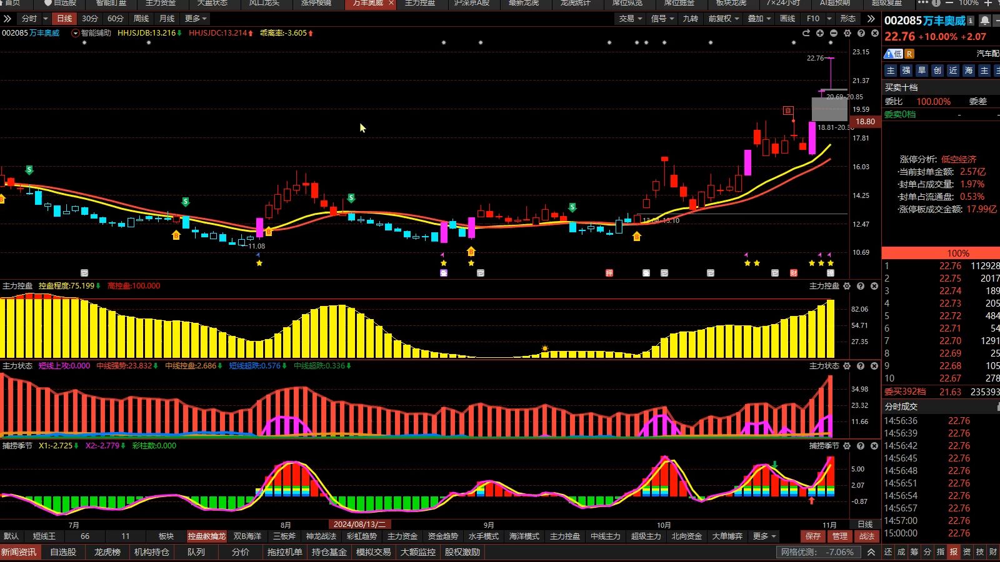Open main chart settings gear
Image resolution: width=1000 pixels, height=562 pixels.
847,33
